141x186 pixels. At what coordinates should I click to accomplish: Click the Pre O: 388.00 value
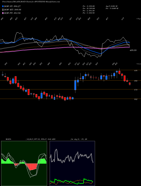89,6
